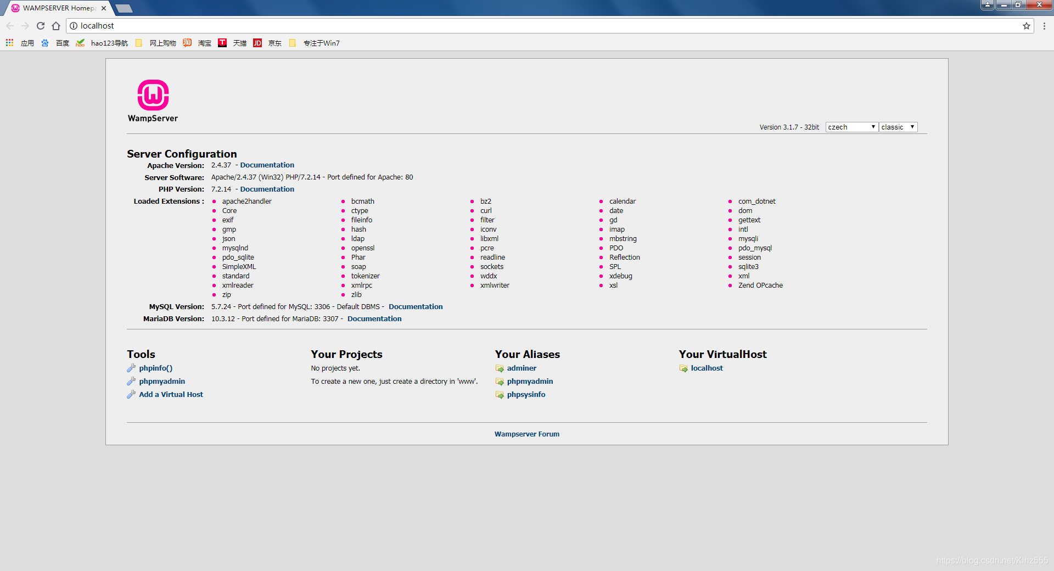The image size is (1054, 571).
Task: Open the Taobao bookmark icon
Action: (x=187, y=43)
